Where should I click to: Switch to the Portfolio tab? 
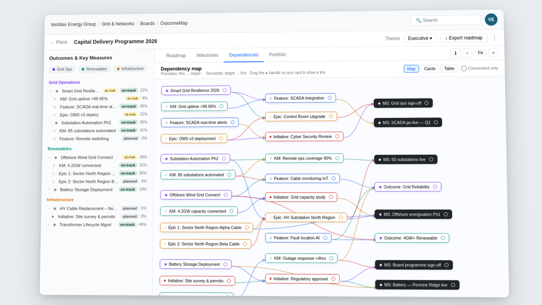click(x=277, y=55)
